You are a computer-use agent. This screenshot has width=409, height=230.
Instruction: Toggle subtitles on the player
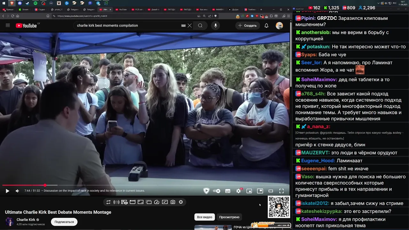pos(228,191)
